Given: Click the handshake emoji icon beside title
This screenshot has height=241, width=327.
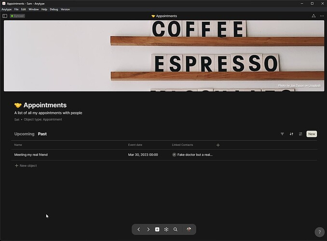Looking at the screenshot, I should coord(18,105).
